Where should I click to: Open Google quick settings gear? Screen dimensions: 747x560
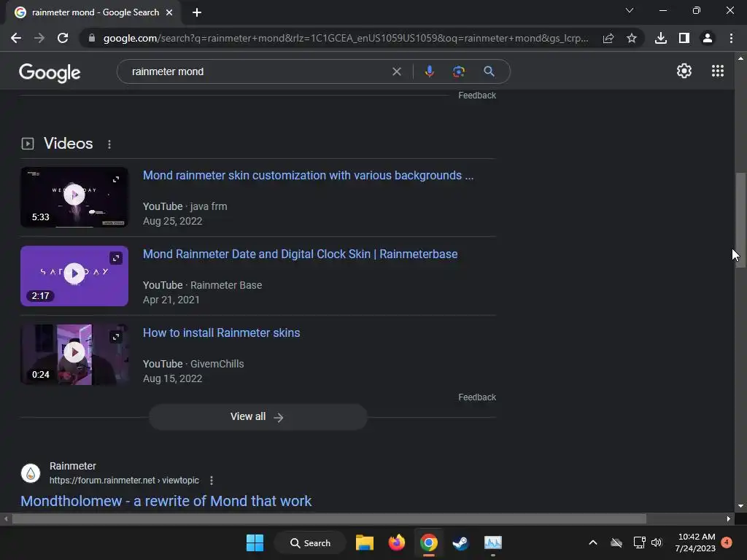(x=684, y=71)
